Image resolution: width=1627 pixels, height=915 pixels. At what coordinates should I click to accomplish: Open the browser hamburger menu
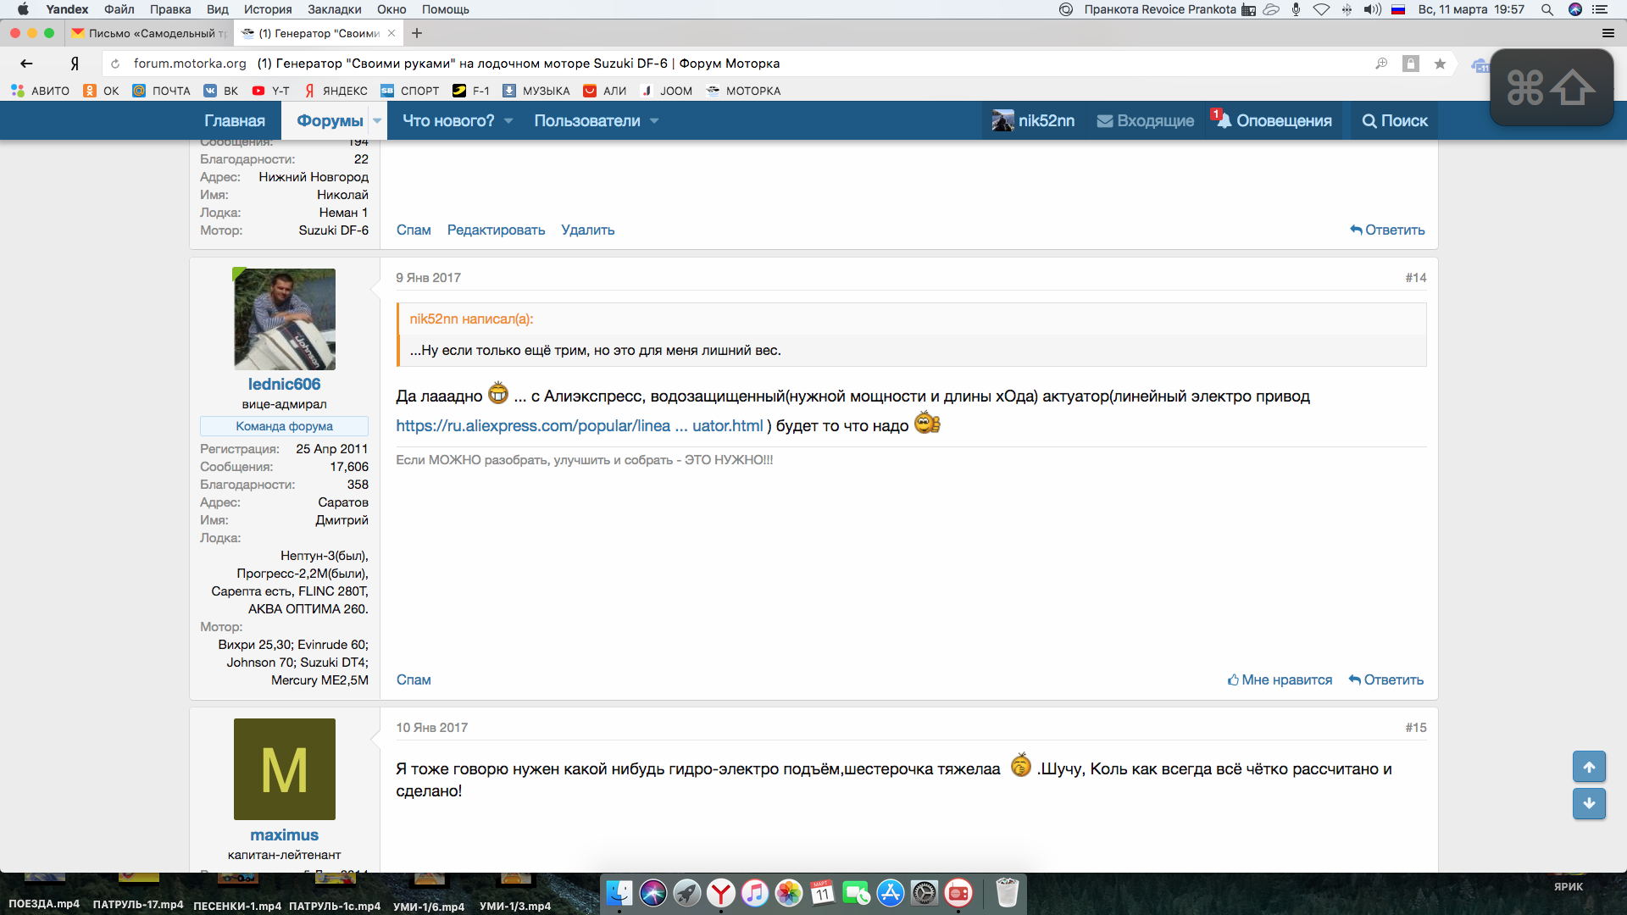(x=1608, y=33)
